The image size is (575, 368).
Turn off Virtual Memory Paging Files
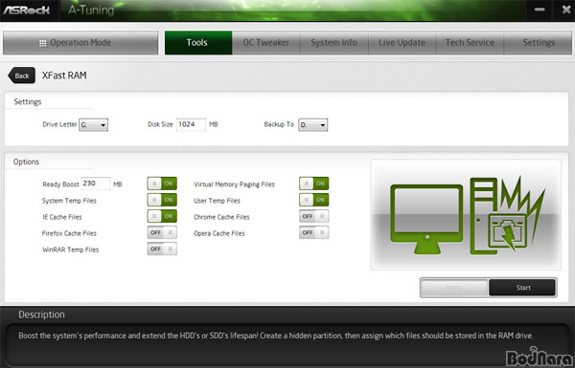pos(314,184)
